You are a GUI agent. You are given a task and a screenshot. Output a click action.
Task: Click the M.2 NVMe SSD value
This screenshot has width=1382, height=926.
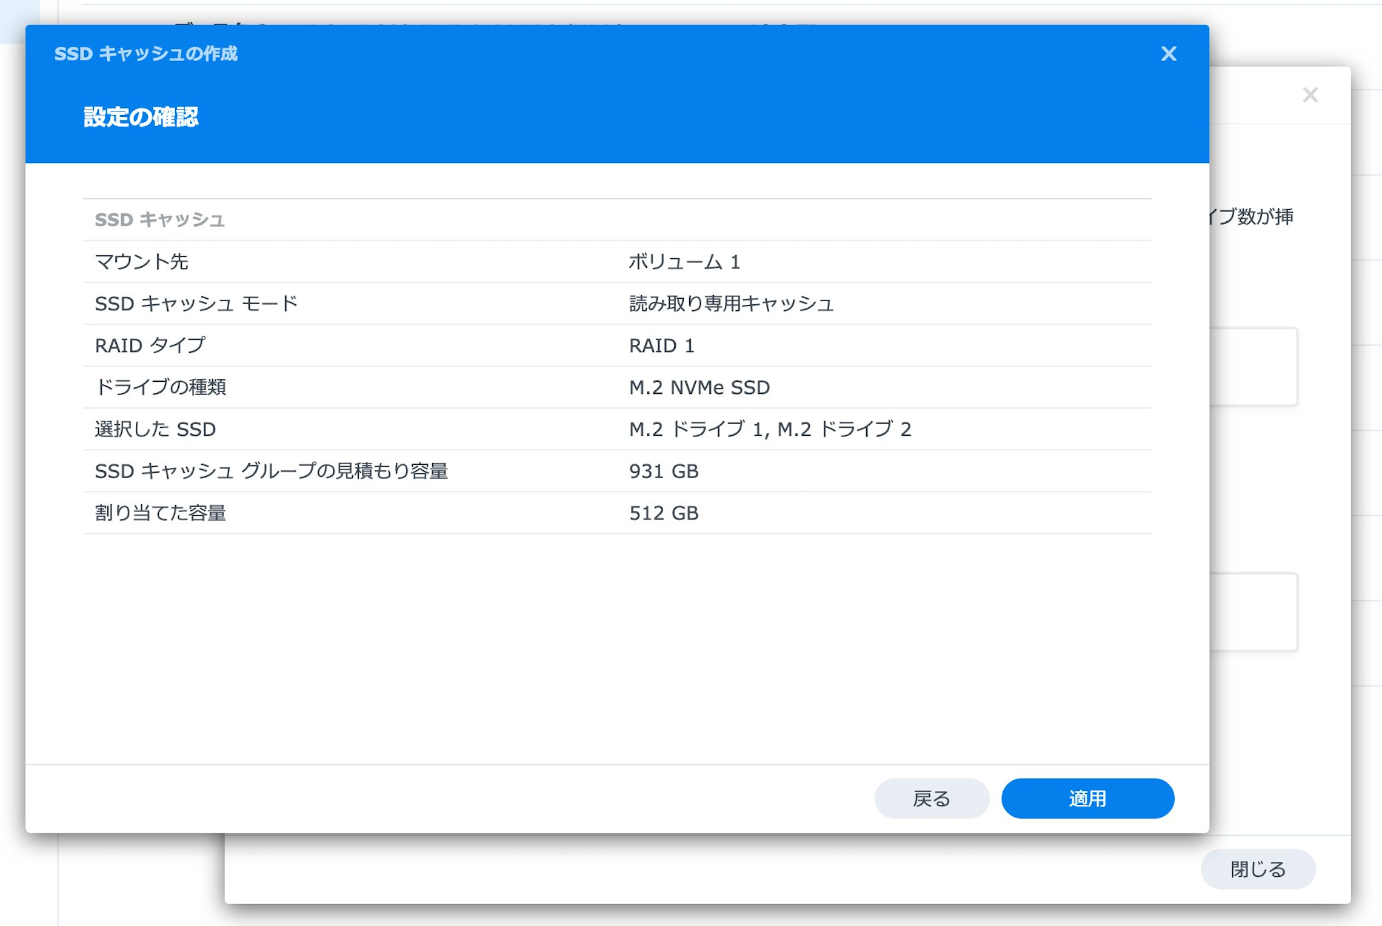pyautogui.click(x=699, y=387)
